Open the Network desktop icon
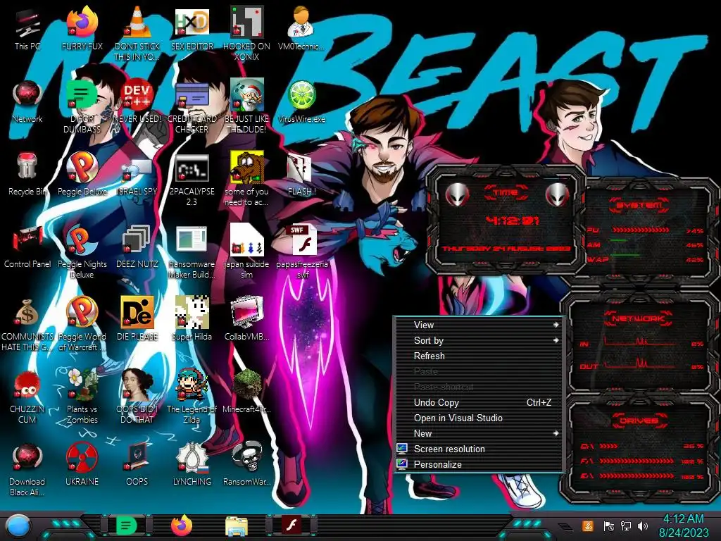Screen dimensions: 721x541 [27, 101]
